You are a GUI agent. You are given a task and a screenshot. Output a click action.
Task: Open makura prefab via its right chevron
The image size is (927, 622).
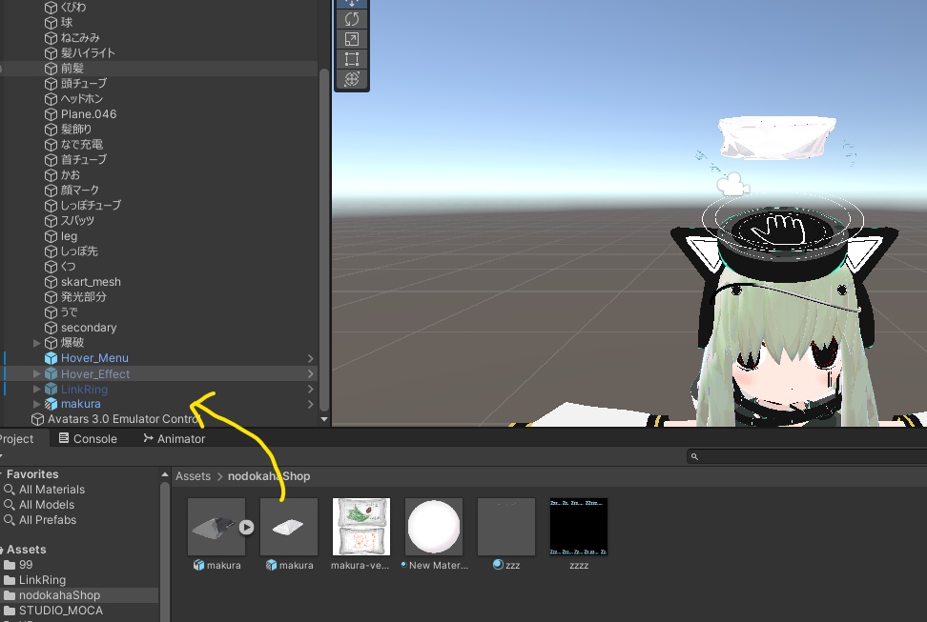(310, 404)
